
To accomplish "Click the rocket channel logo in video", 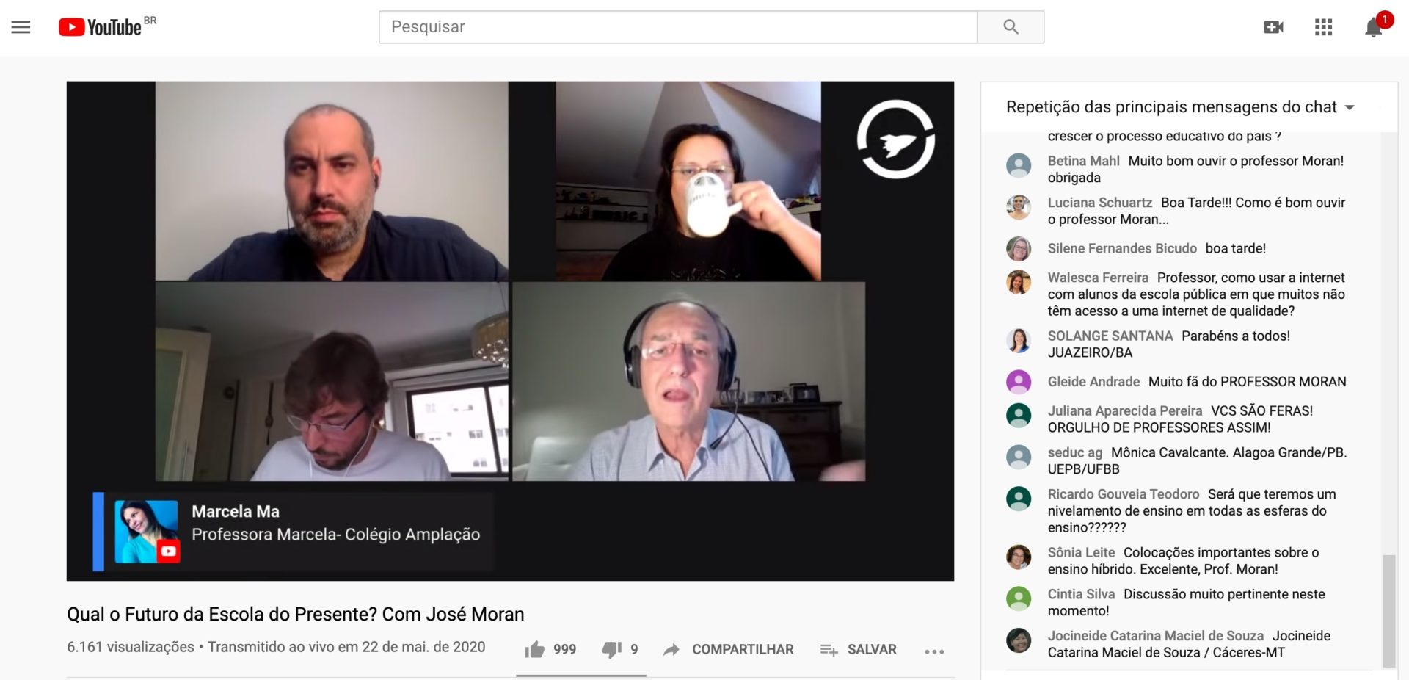I will tap(896, 140).
